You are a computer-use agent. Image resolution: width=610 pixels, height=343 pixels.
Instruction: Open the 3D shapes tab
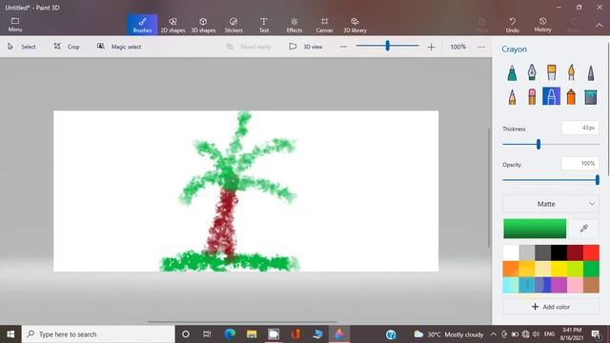tap(203, 25)
